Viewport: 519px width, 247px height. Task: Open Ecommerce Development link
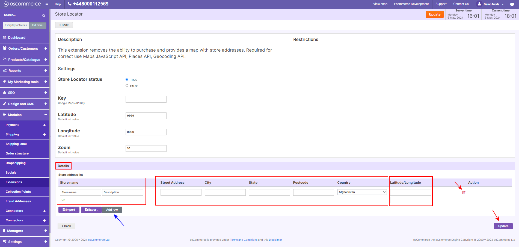click(x=411, y=4)
